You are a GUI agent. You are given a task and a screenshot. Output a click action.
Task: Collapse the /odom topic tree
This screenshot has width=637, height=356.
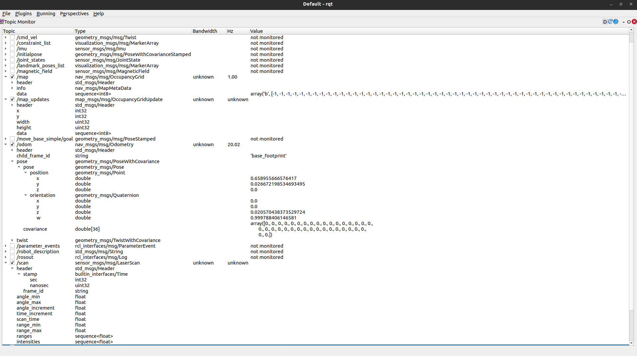[5, 144]
